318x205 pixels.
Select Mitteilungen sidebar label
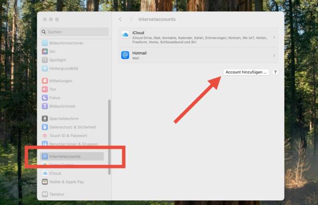(60, 81)
